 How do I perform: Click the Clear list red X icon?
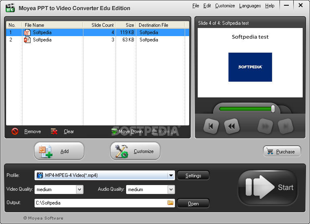[x=54, y=131]
